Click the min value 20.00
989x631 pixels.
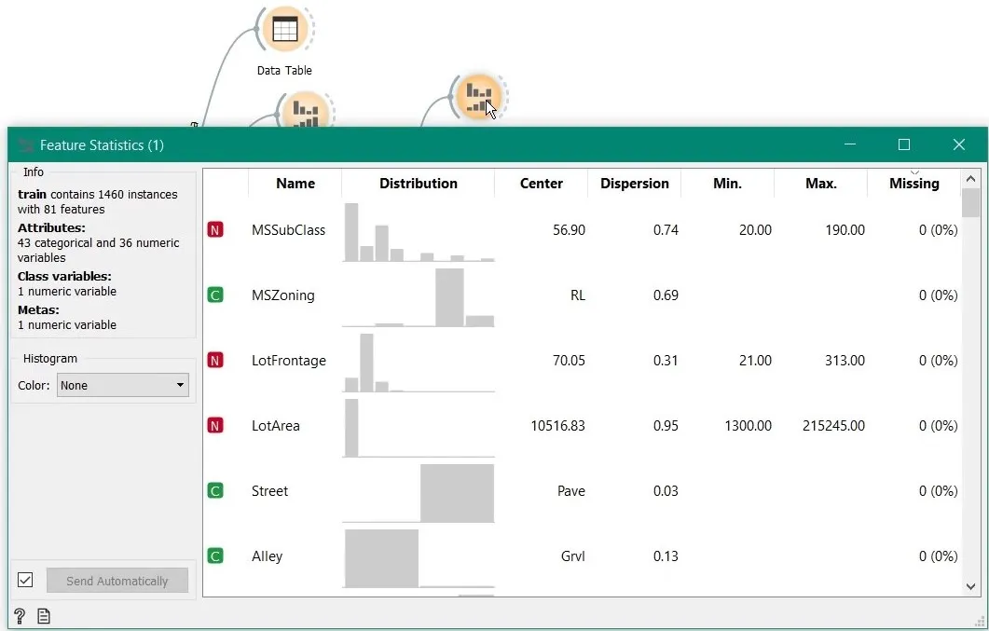click(756, 230)
